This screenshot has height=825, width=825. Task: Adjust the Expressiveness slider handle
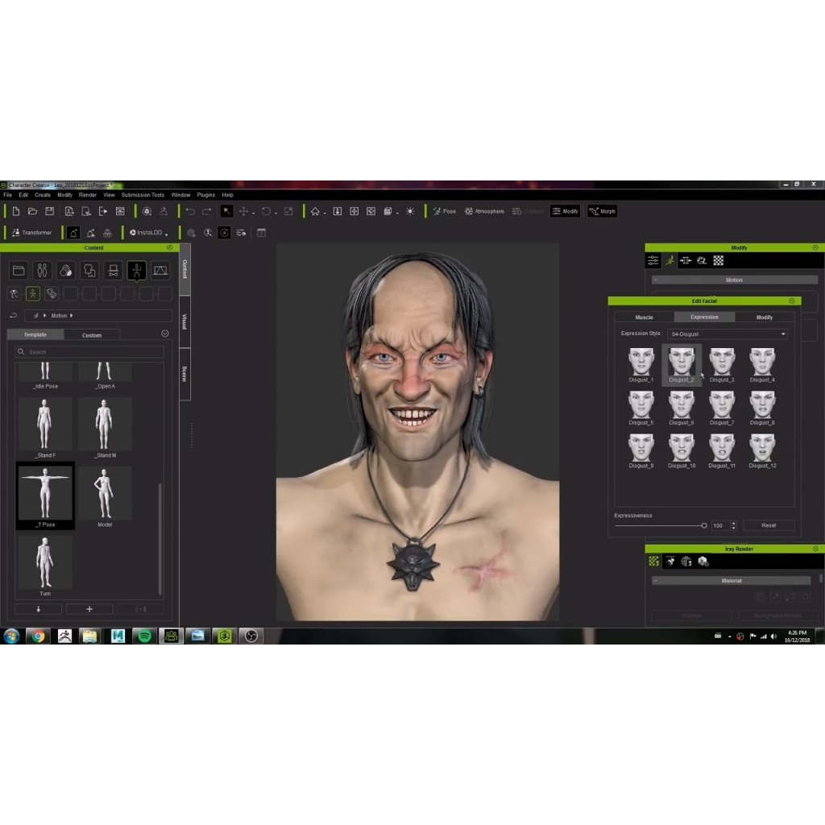coord(704,525)
